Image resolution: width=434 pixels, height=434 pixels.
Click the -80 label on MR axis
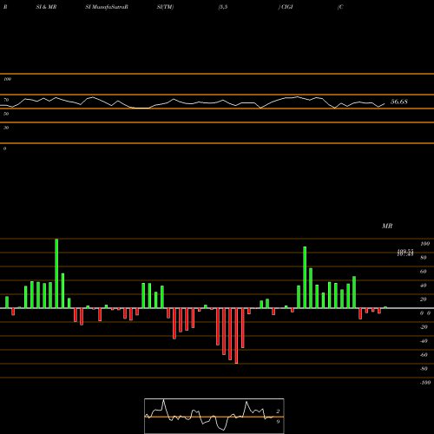coord(424,369)
